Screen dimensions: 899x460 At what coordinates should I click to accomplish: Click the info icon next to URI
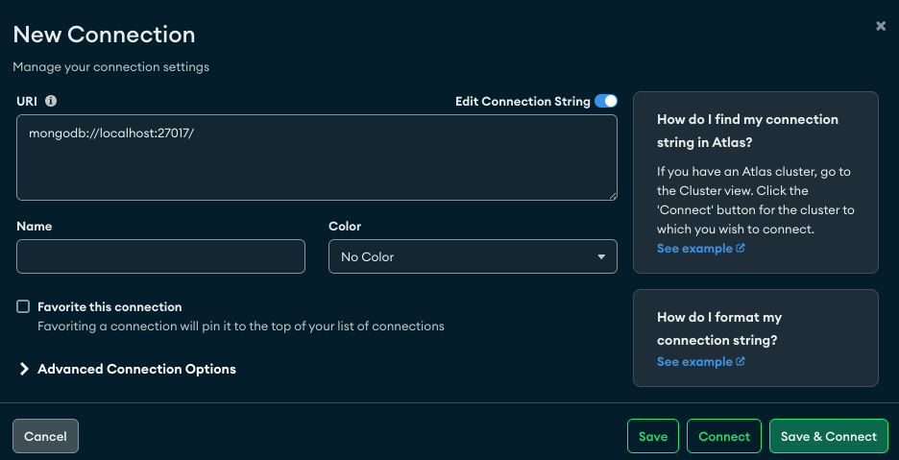coord(51,101)
